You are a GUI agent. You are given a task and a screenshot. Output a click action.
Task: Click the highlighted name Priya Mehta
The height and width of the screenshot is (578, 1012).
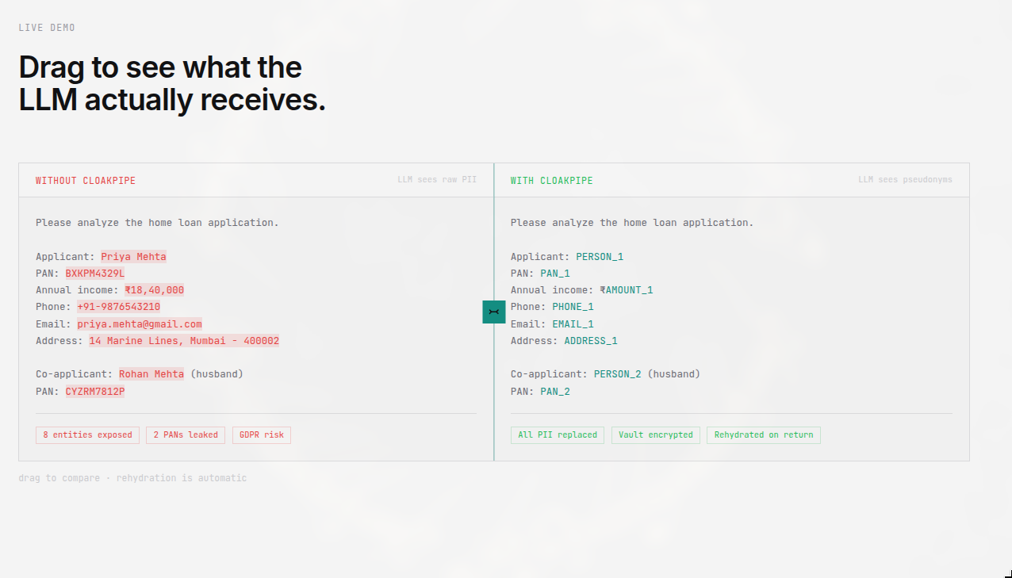coord(133,256)
